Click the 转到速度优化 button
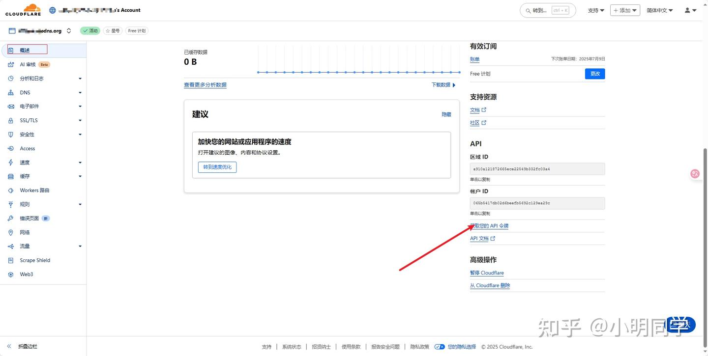This screenshot has width=708, height=356. point(217,167)
